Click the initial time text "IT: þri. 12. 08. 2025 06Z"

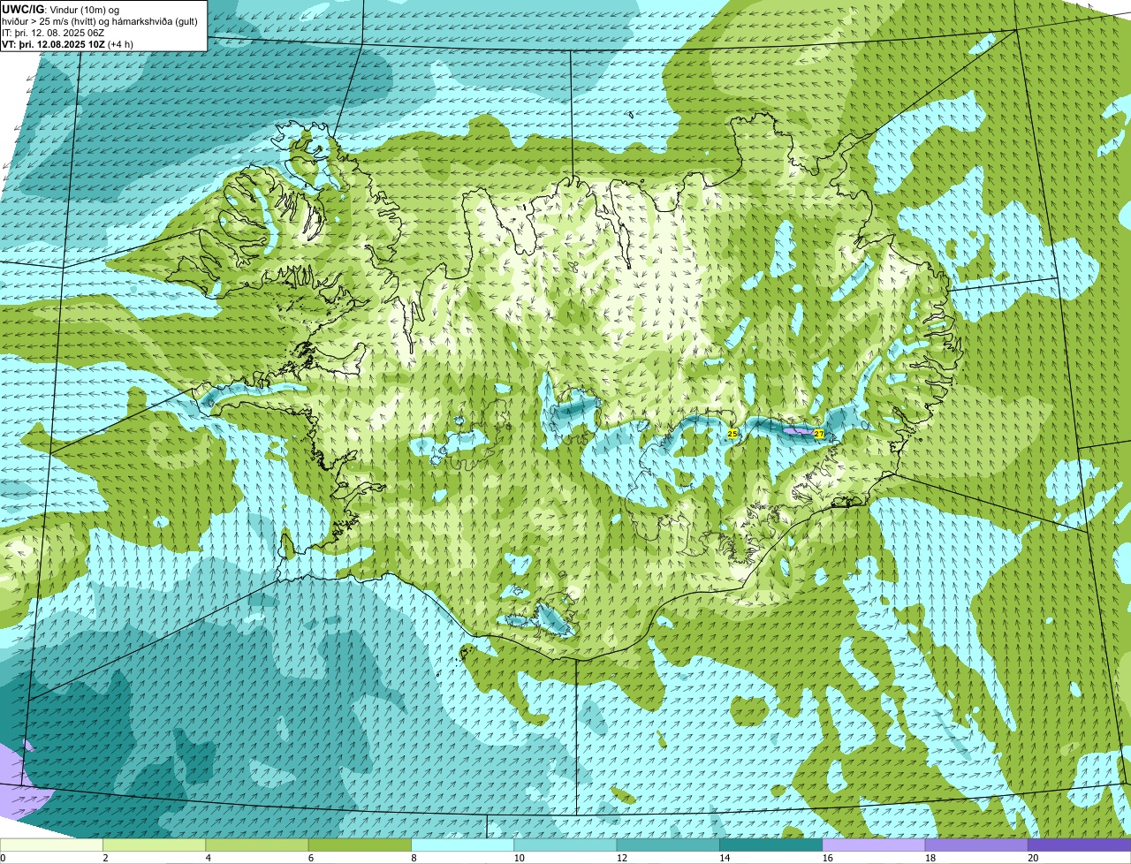click(x=53, y=32)
